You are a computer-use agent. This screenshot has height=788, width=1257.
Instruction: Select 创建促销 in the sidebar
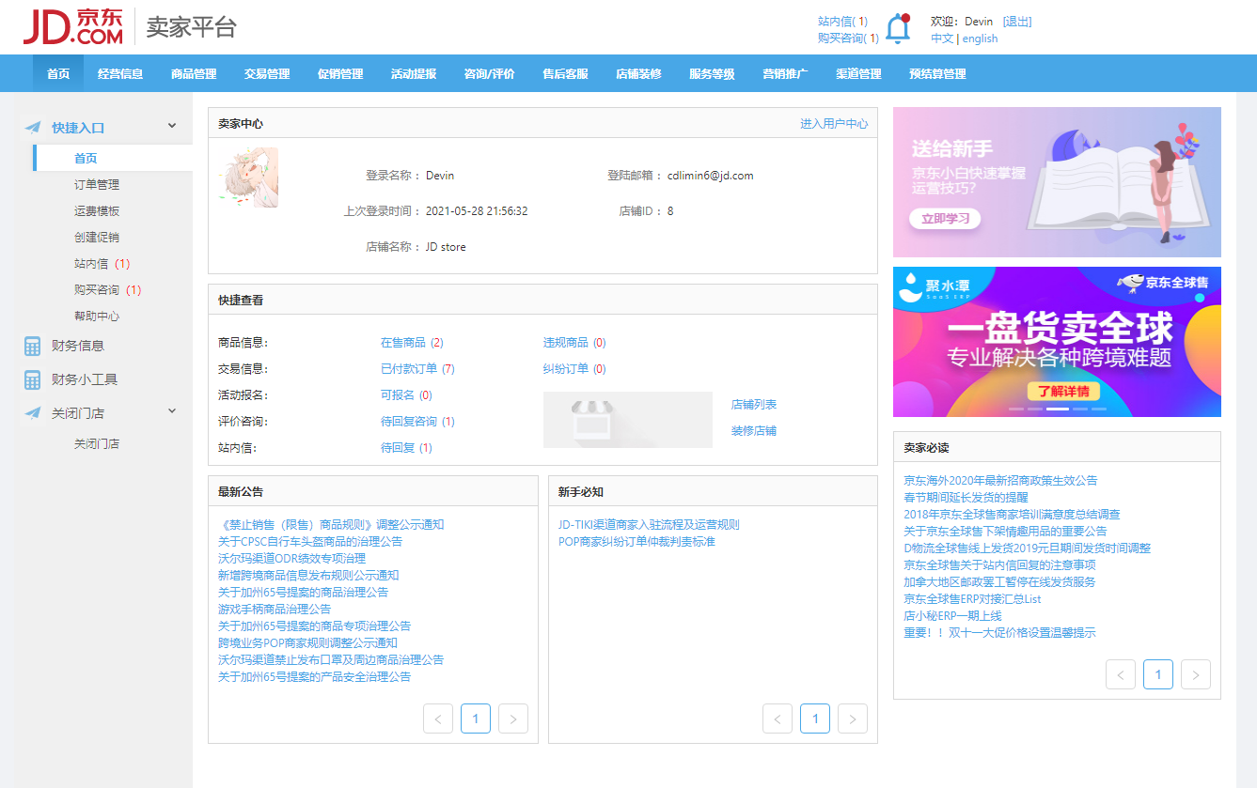(97, 238)
